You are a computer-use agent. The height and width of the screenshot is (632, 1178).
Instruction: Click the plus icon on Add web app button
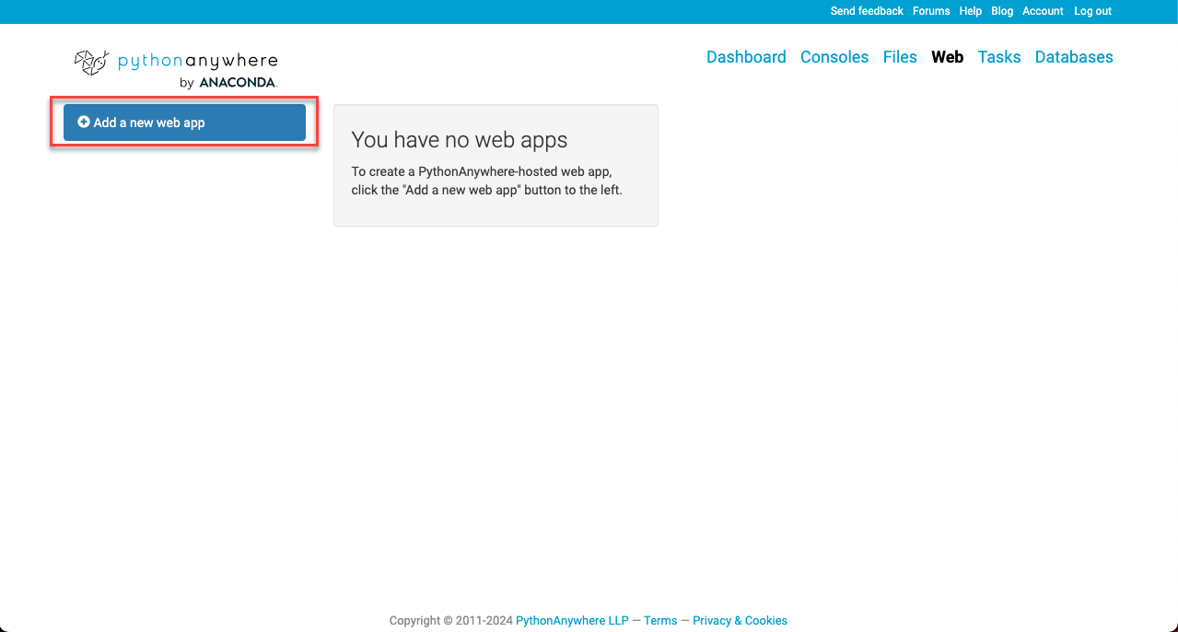tap(84, 122)
